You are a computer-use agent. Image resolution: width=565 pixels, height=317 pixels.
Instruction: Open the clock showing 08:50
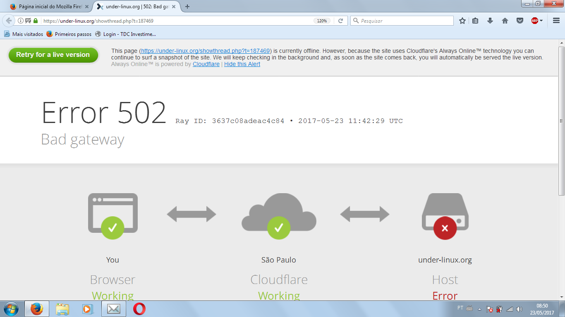coord(542,309)
